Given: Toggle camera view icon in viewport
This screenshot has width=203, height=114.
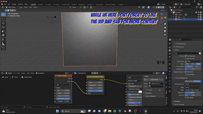Looking at the screenshot, I should (x=165, y=31).
